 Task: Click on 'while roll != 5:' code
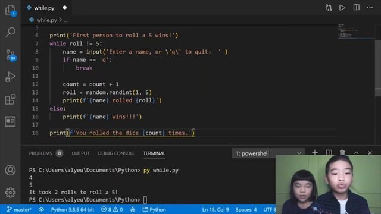click(76, 43)
